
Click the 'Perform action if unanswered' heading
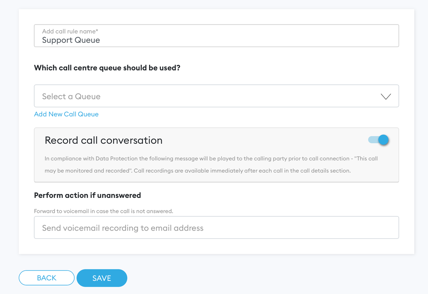87,195
